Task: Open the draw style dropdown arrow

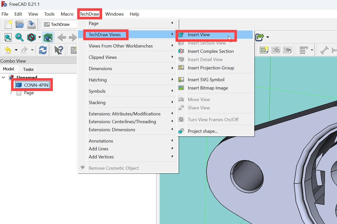Action: click(39, 38)
